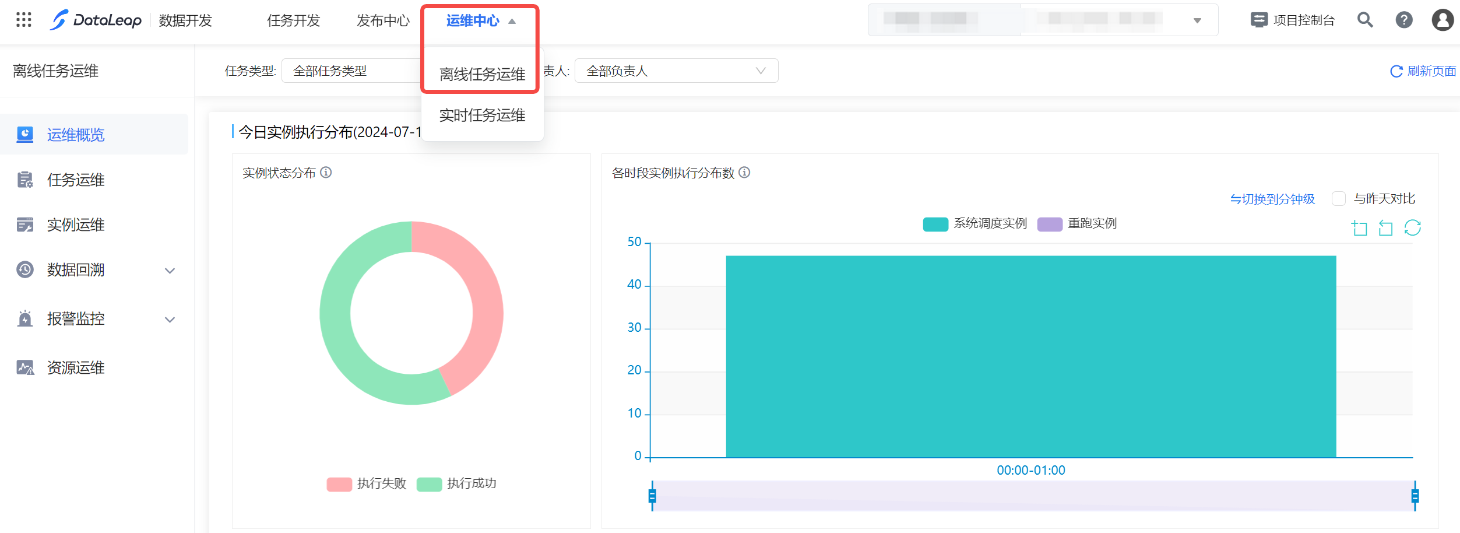Toggle 重跑实例 legend swatch

(1050, 224)
